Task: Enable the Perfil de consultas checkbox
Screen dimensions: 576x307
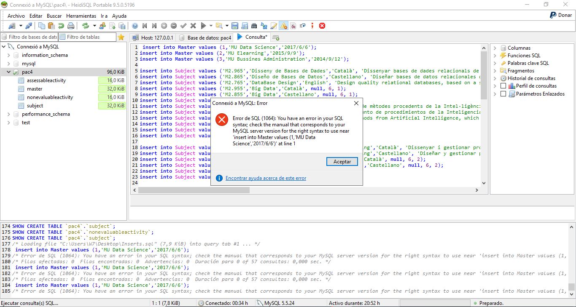Action: pyautogui.click(x=503, y=86)
